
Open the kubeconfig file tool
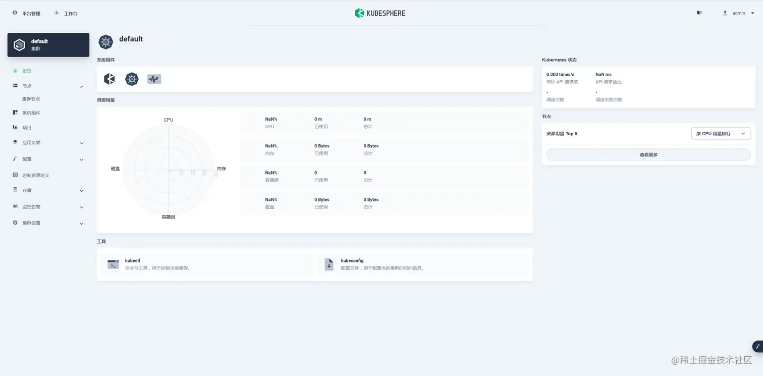tap(423, 264)
